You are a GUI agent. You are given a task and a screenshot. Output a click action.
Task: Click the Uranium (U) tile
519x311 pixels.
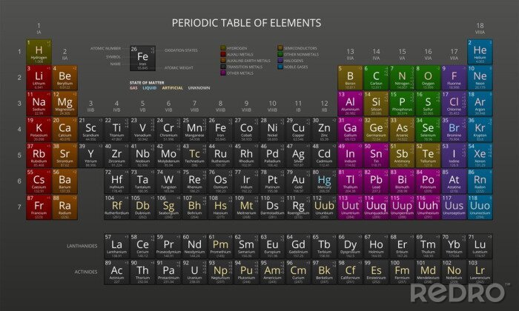point(194,272)
